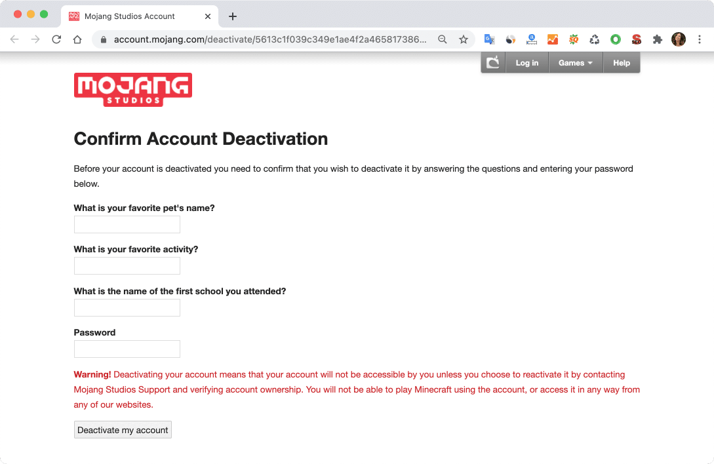Open the Help menu item

coord(622,63)
